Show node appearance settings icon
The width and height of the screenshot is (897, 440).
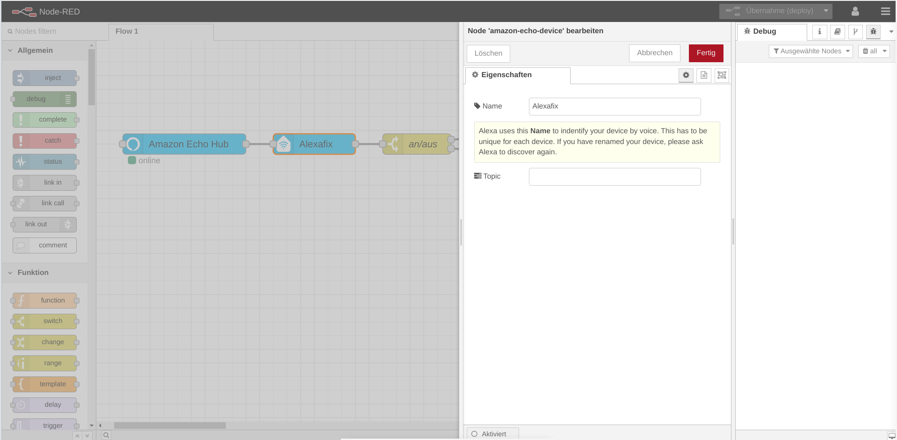(722, 75)
